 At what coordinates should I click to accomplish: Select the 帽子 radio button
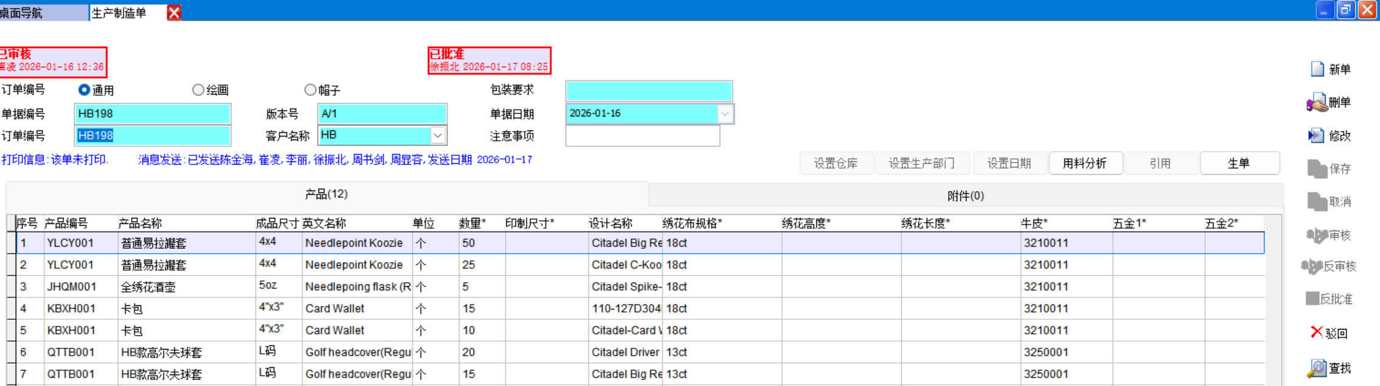[x=310, y=90]
